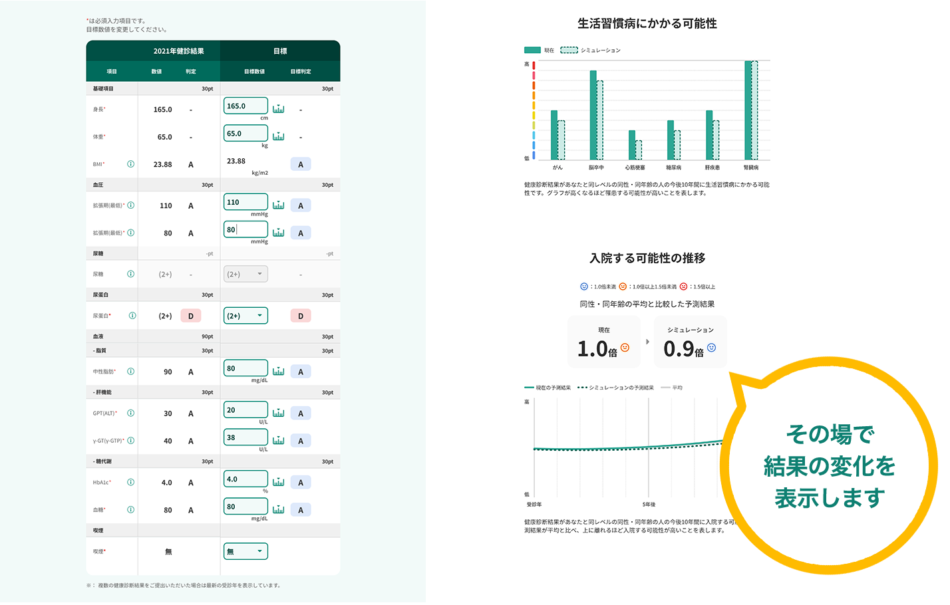
Task: Focus the 80 mmHg blood pressure field
Action: coord(245,229)
